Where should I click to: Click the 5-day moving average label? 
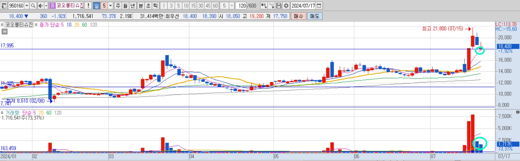(x=62, y=25)
